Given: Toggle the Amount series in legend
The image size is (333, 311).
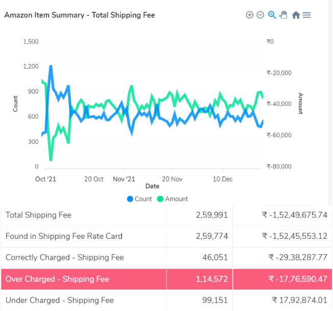Looking at the screenshot, I should click(173, 199).
